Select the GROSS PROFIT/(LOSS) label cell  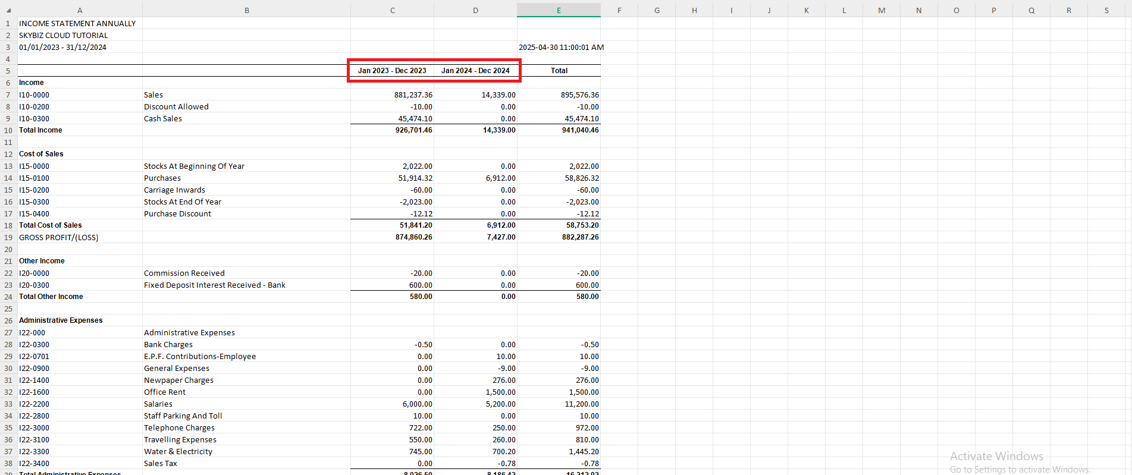59,237
